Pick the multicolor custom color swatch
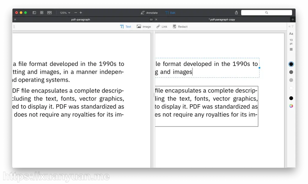308x184 pixels. tap(291, 106)
